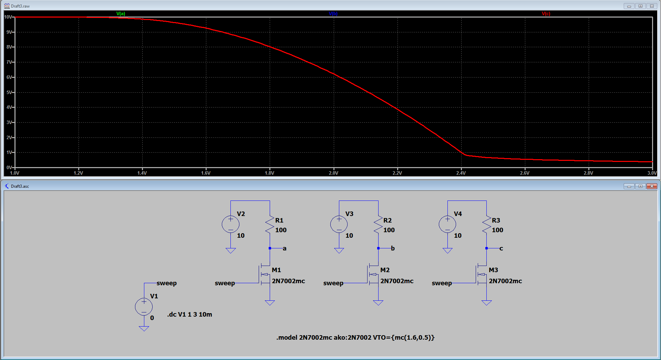Screen dimensions: 661x360
Task: Select resistor R1 symbol
Action: pyautogui.click(x=270, y=225)
